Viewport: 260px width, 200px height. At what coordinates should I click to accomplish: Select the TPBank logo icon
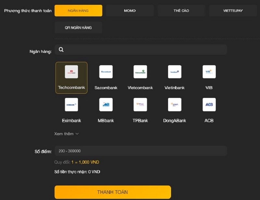(x=140, y=105)
